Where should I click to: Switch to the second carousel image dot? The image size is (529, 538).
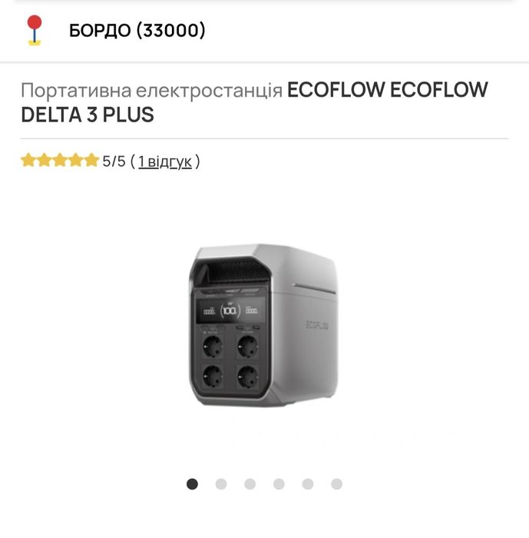[x=221, y=484]
